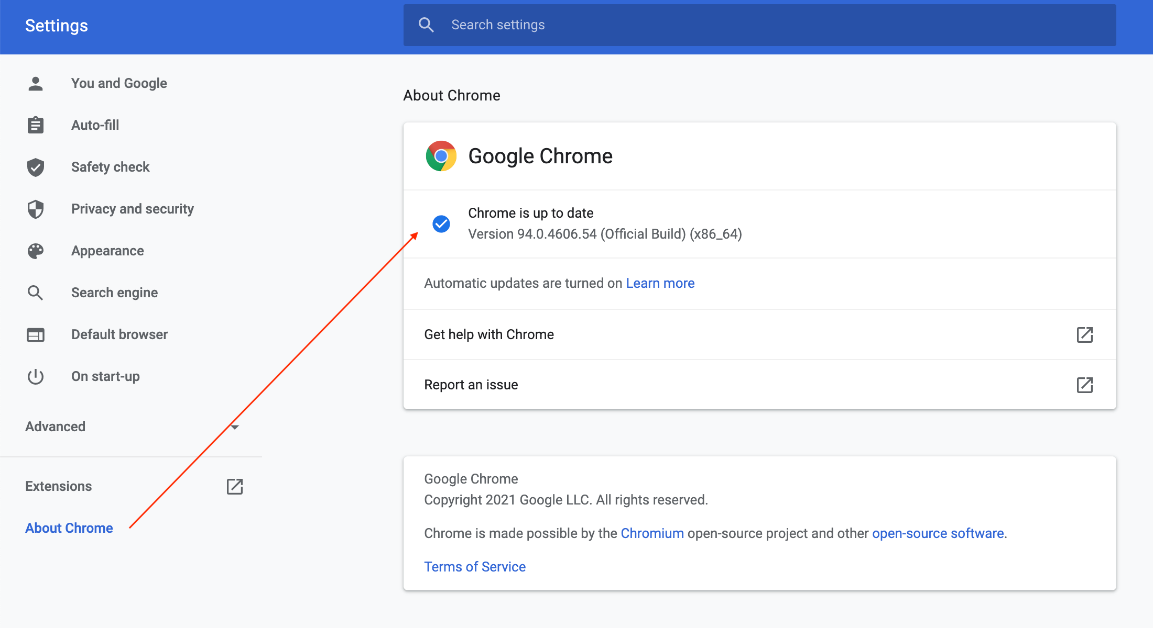The image size is (1153, 628).
Task: Click the power icon next to On start-up
Action: pyautogui.click(x=36, y=376)
